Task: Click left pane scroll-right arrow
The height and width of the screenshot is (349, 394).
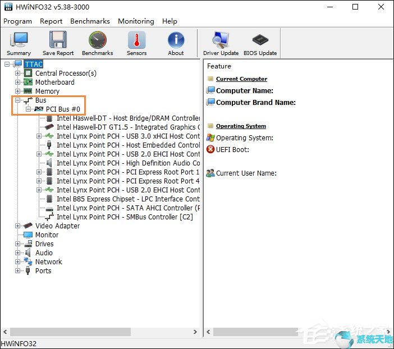Action: pyautogui.click(x=195, y=332)
